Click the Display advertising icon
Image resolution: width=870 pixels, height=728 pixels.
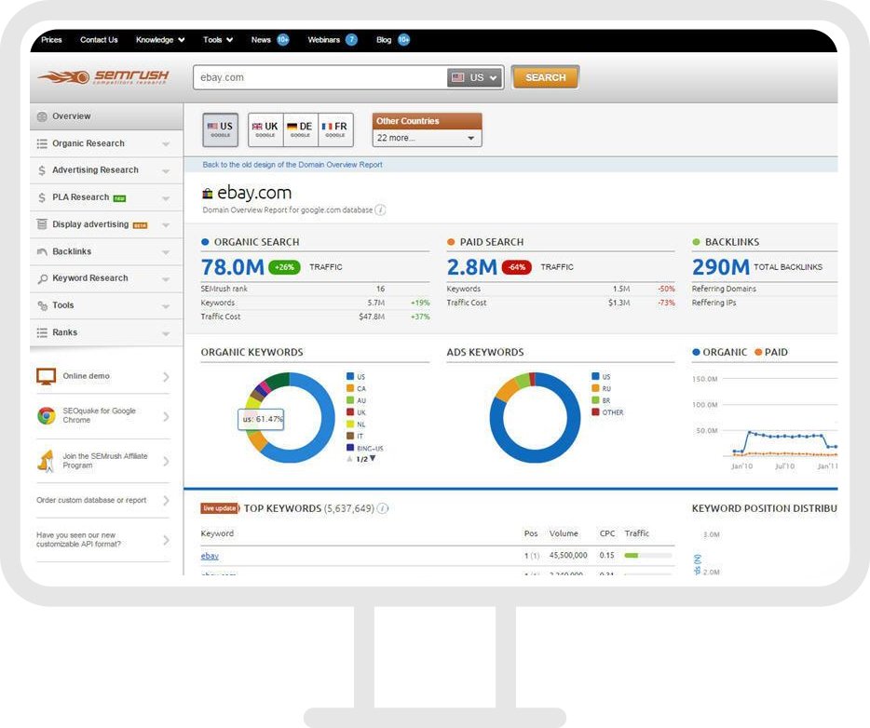click(42, 224)
